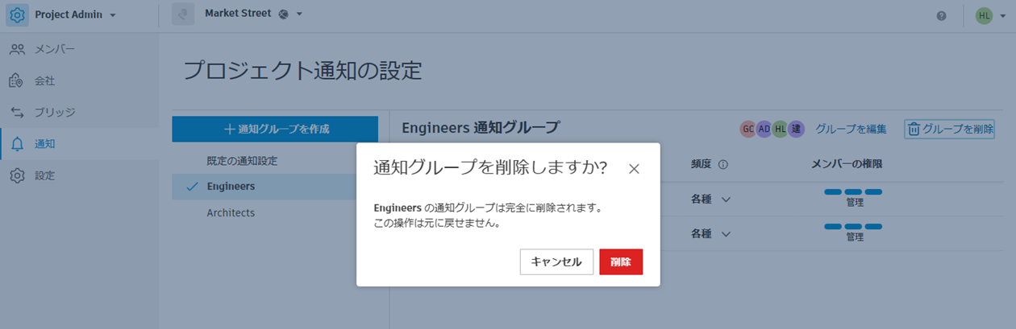Select the Architects notification group

tap(231, 213)
